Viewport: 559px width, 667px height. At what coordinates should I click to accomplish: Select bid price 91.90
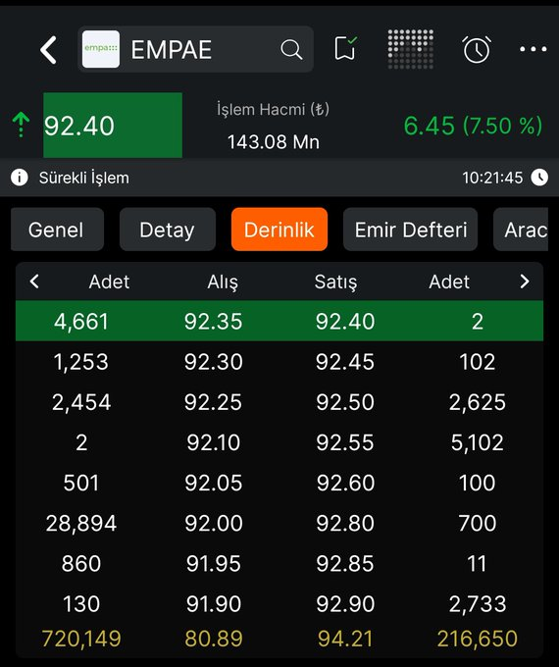(213, 604)
